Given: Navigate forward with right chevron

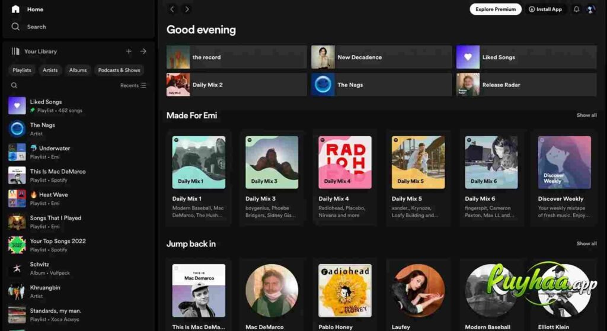Looking at the screenshot, I should (x=187, y=9).
